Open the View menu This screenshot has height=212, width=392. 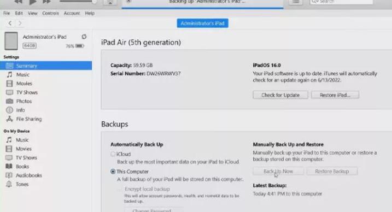point(32,13)
